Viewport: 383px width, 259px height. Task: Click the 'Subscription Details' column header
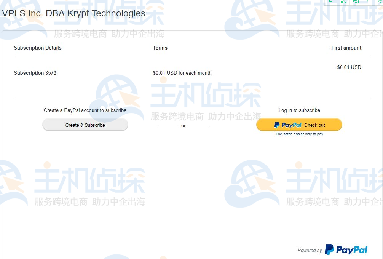click(x=38, y=48)
